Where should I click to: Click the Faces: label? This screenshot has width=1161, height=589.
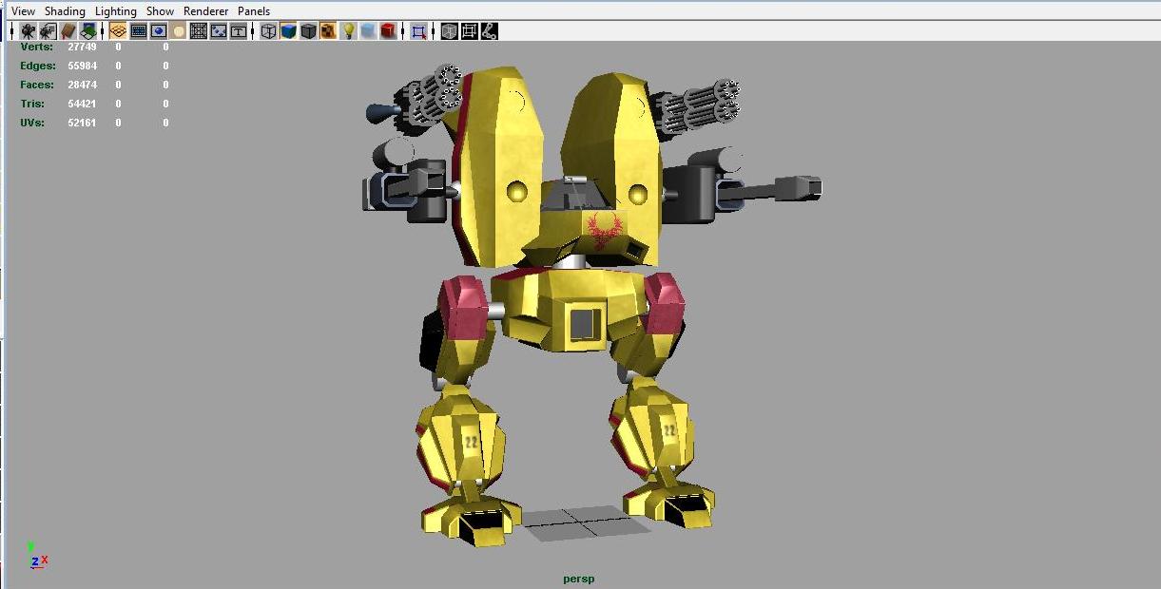[x=37, y=85]
